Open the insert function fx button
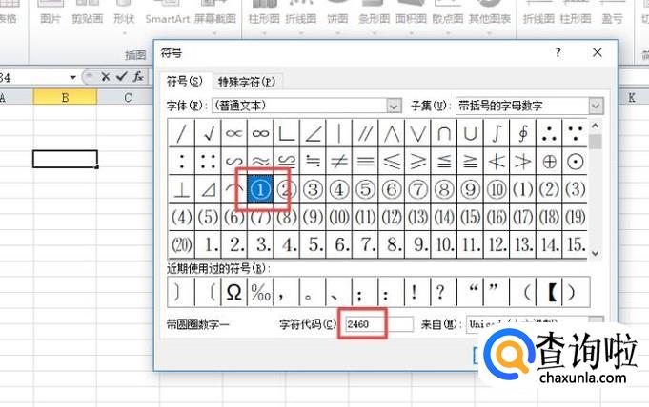Viewport: 649px width, 407px height. click(x=138, y=77)
